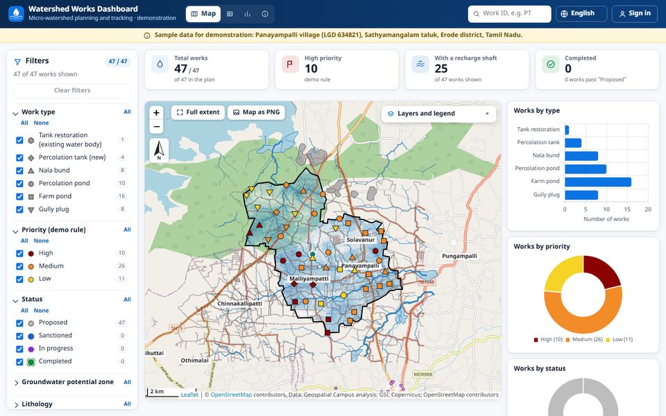Uncheck the Percolation tank (new) checkbox

click(19, 157)
